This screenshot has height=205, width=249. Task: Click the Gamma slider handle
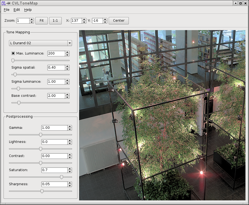click(x=40, y=135)
